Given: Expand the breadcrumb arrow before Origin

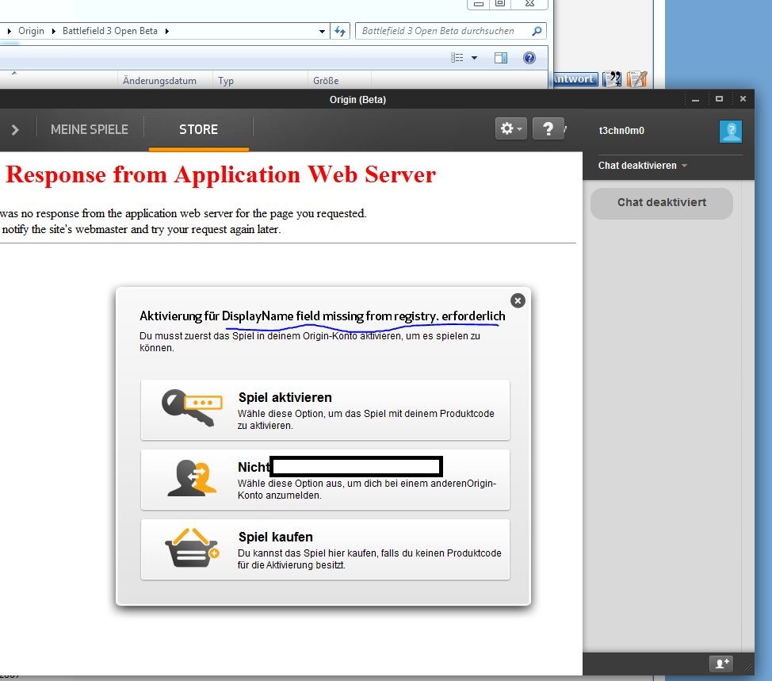Looking at the screenshot, I should 10,31.
